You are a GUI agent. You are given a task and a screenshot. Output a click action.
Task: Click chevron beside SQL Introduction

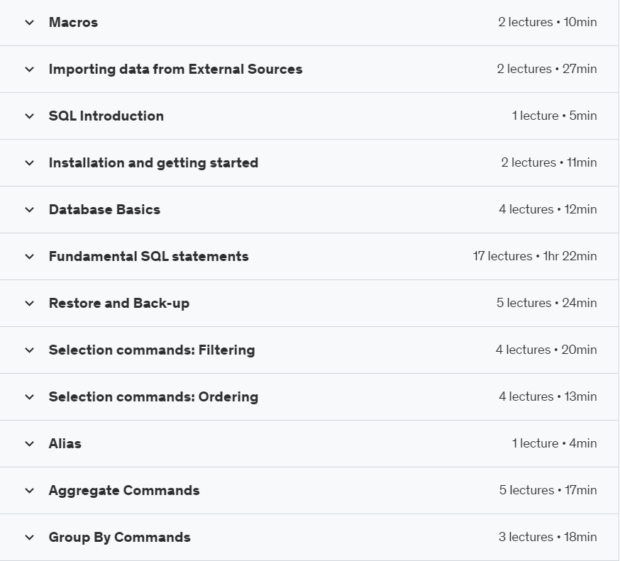click(29, 116)
